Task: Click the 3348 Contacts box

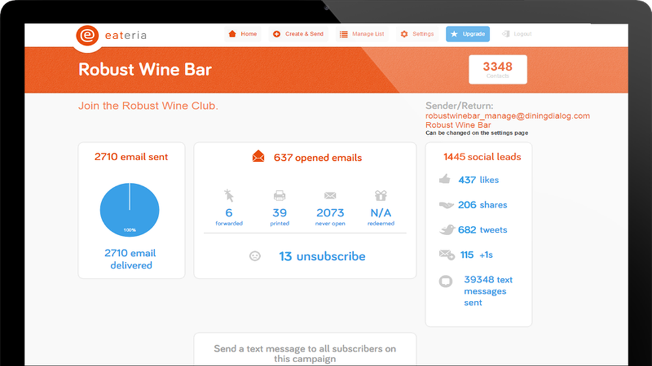Action: [497, 70]
